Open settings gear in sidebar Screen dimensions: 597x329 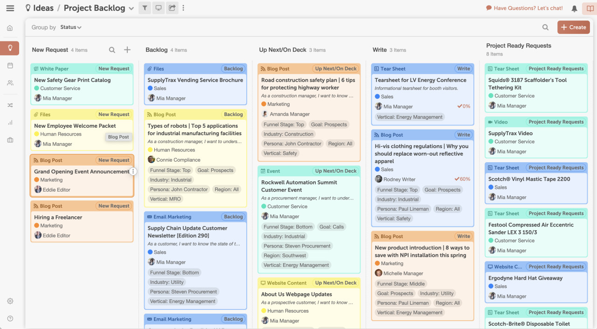[10, 301]
